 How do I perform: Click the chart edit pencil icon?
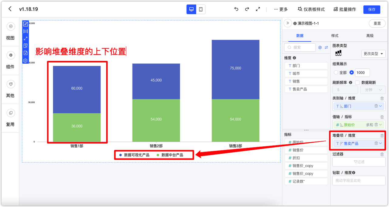pos(26,24)
